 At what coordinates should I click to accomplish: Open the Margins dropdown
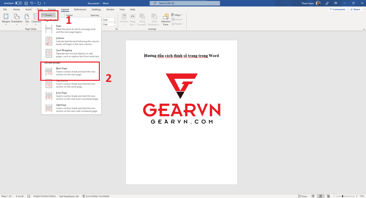coord(6,19)
